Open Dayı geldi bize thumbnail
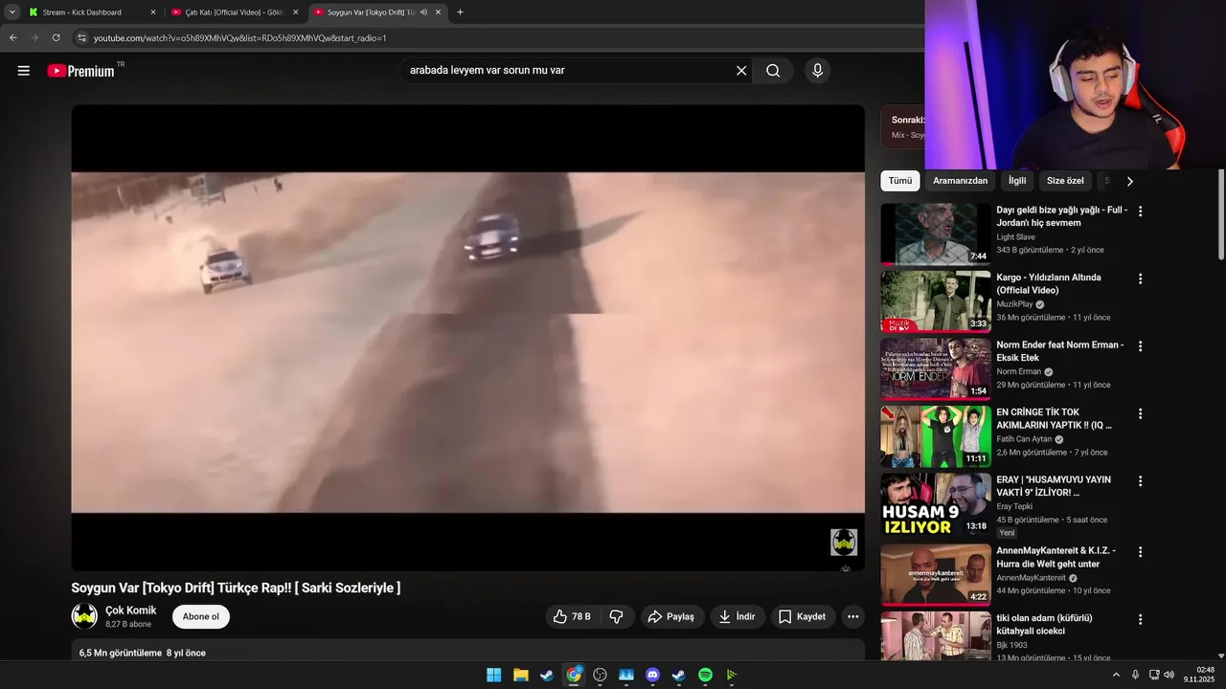1226x689 pixels. point(936,233)
